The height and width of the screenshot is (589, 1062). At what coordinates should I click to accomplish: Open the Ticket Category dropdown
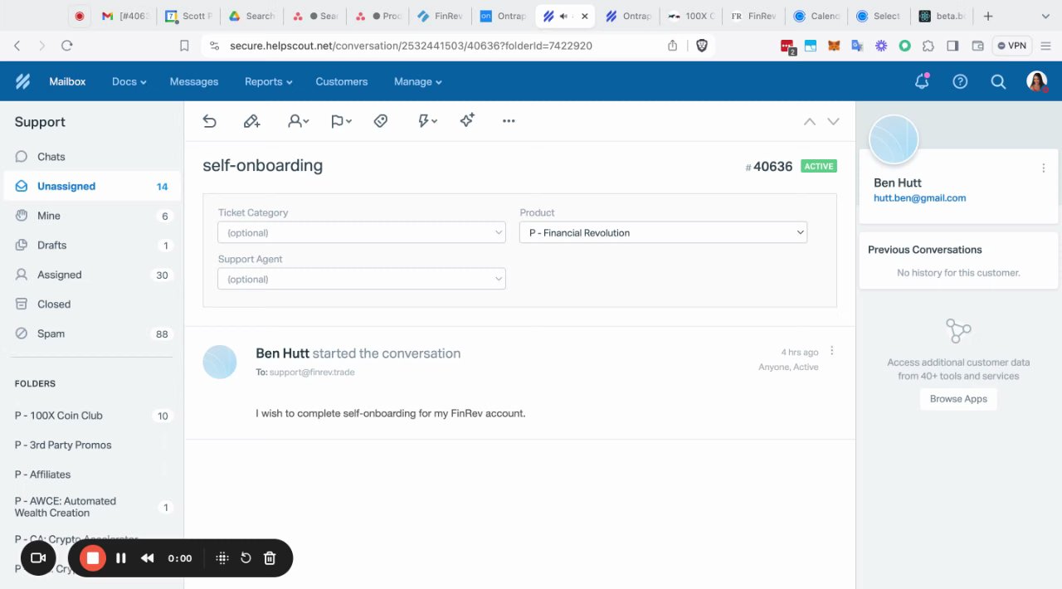[362, 233]
